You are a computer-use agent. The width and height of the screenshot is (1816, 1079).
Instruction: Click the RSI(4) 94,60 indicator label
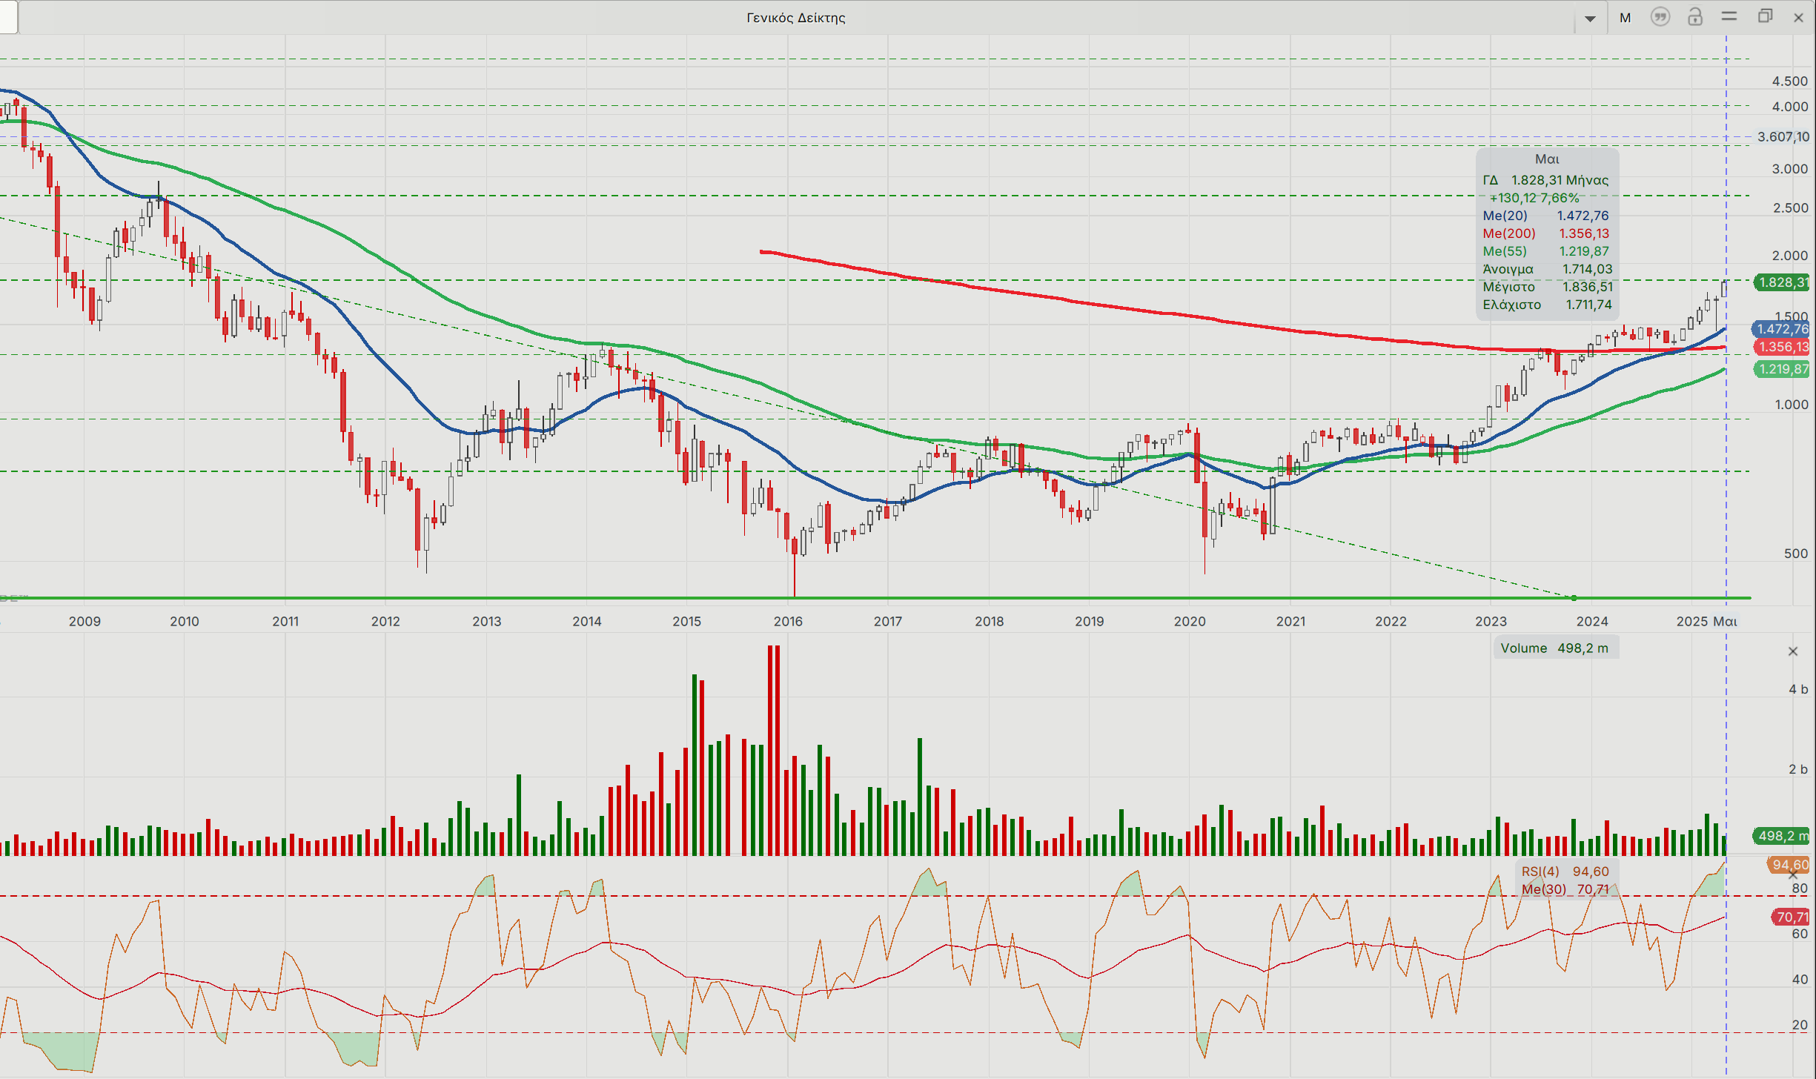(x=1565, y=871)
